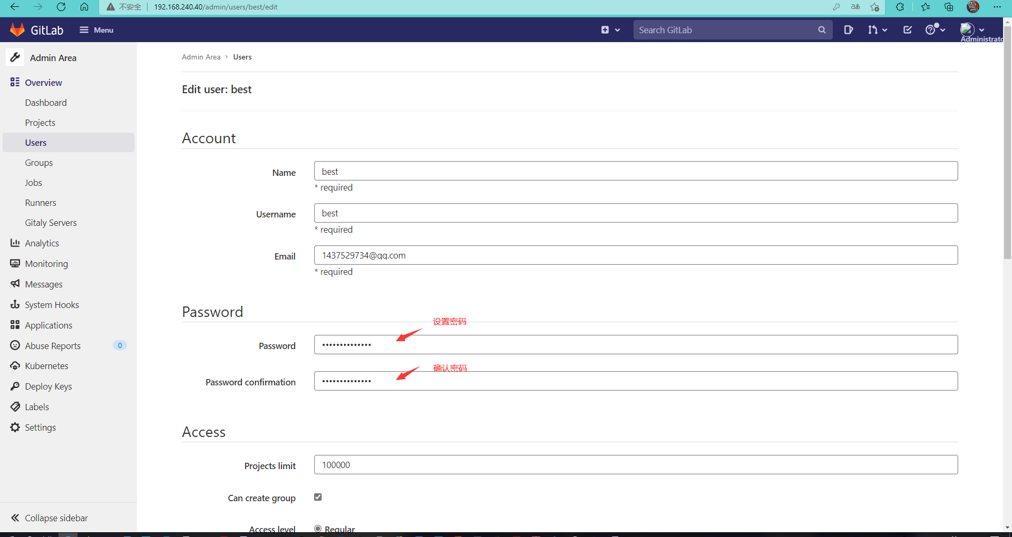Screen dimensions: 1012x537
Task: Uncheck the Can create group checkbox
Action: click(318, 497)
